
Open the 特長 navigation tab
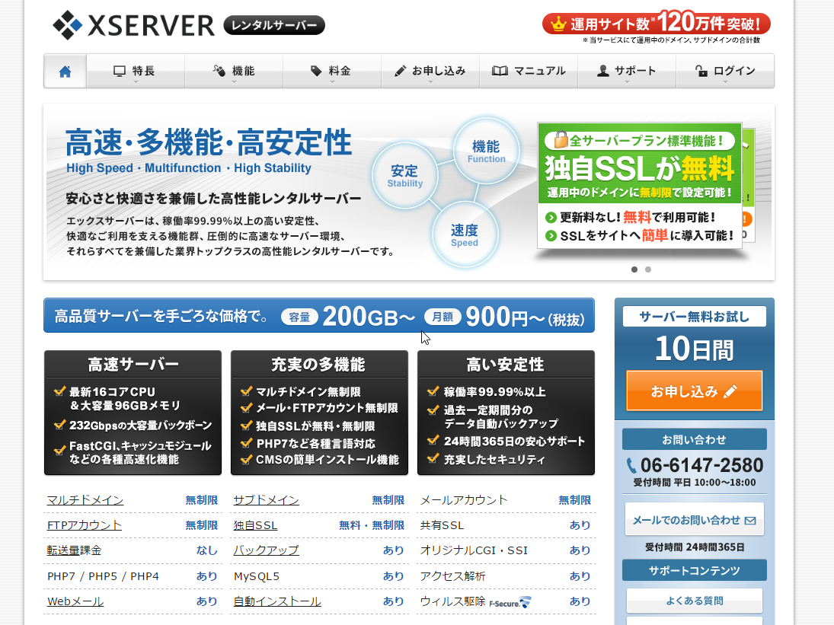[136, 72]
